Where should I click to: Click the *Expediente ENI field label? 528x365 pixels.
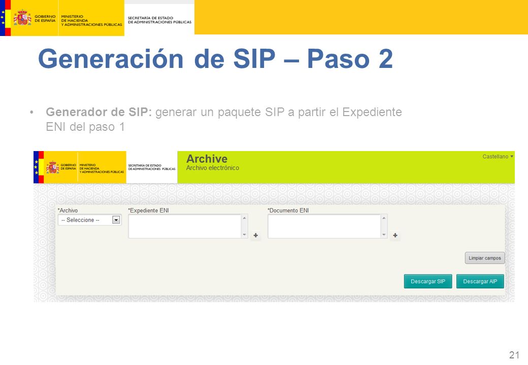click(148, 210)
